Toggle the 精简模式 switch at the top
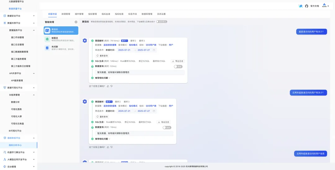 point(162,22)
